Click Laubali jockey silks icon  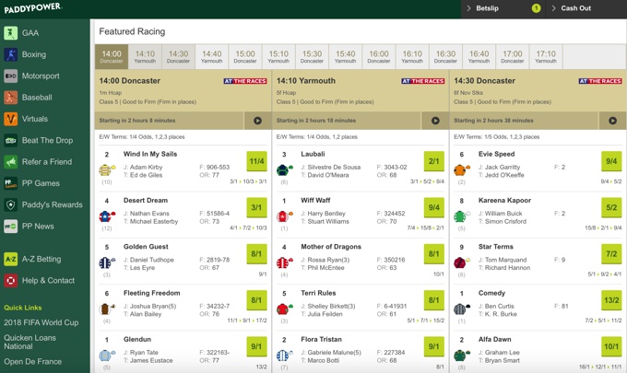[284, 170]
